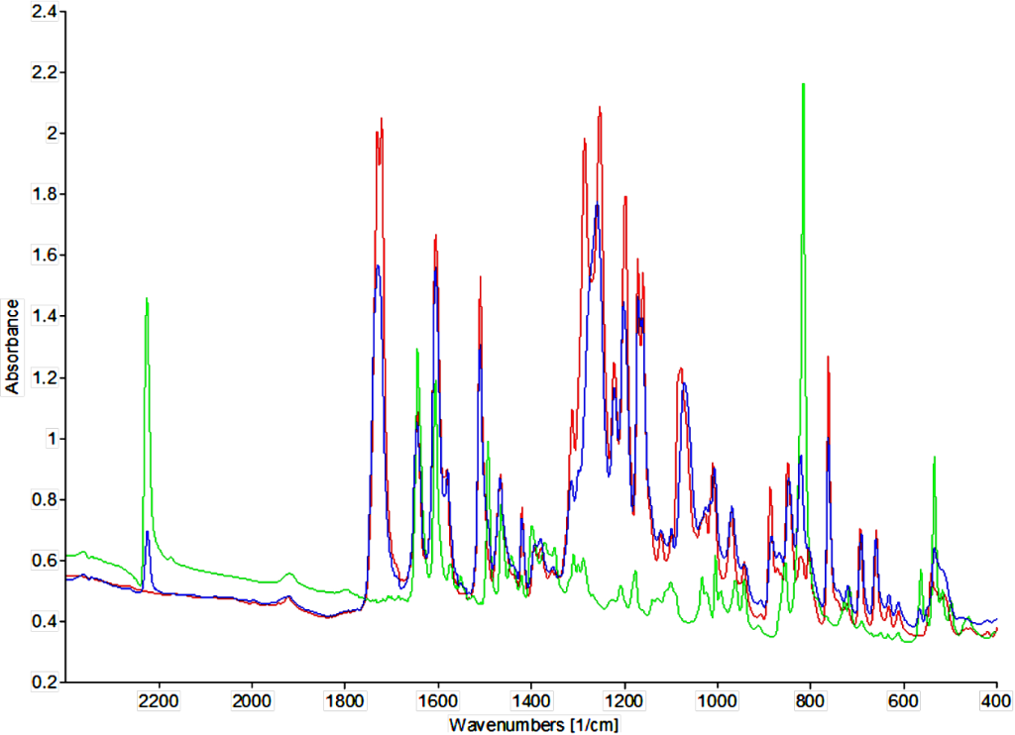Select the 2200 tick label on x-axis
1015x735 pixels.
[159, 700]
